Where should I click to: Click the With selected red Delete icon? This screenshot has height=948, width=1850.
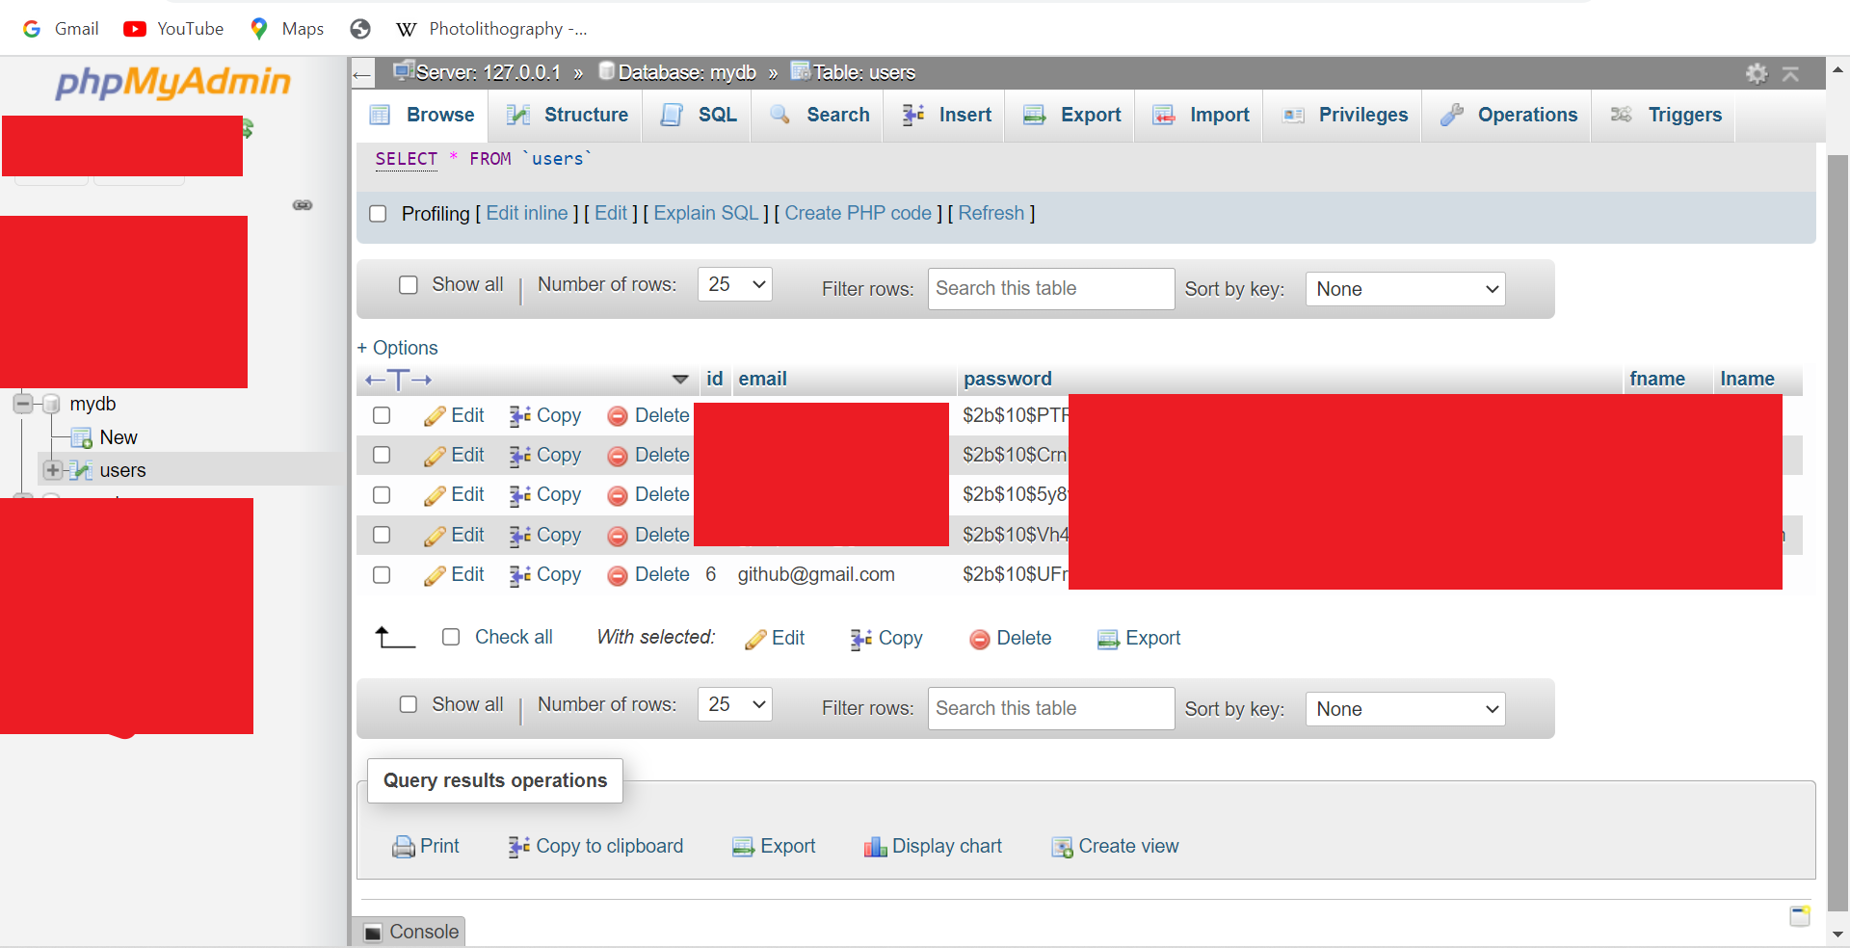pos(980,639)
